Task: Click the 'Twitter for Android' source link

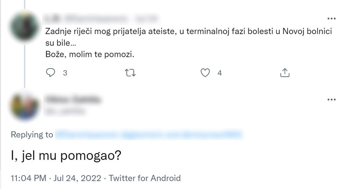Action: tap(145, 178)
